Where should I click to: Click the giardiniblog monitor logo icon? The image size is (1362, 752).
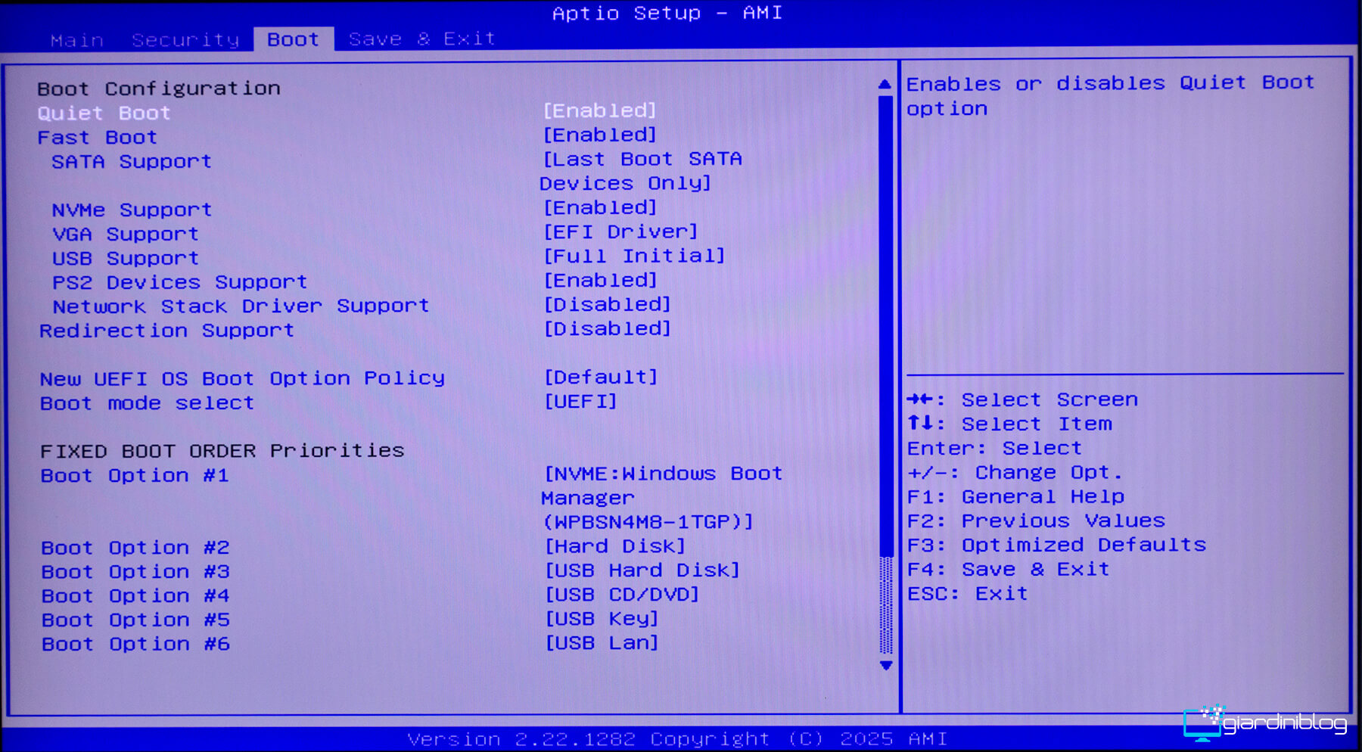click(1203, 723)
